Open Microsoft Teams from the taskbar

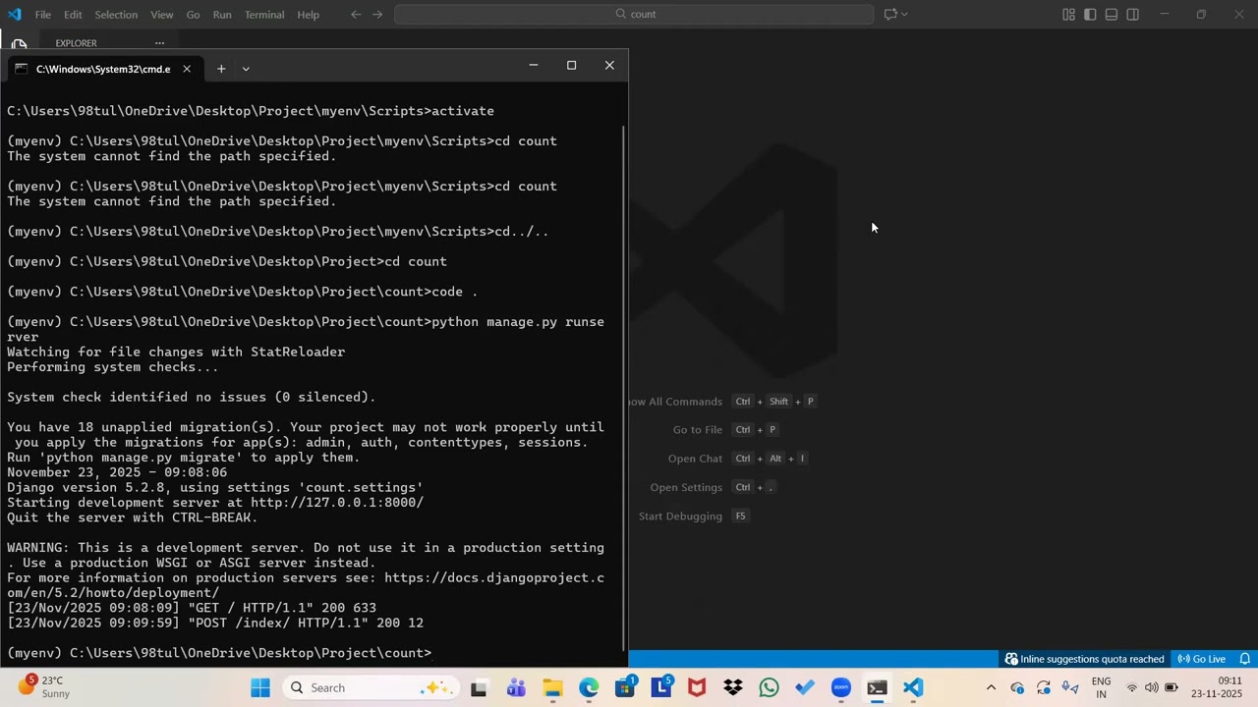[x=516, y=688]
